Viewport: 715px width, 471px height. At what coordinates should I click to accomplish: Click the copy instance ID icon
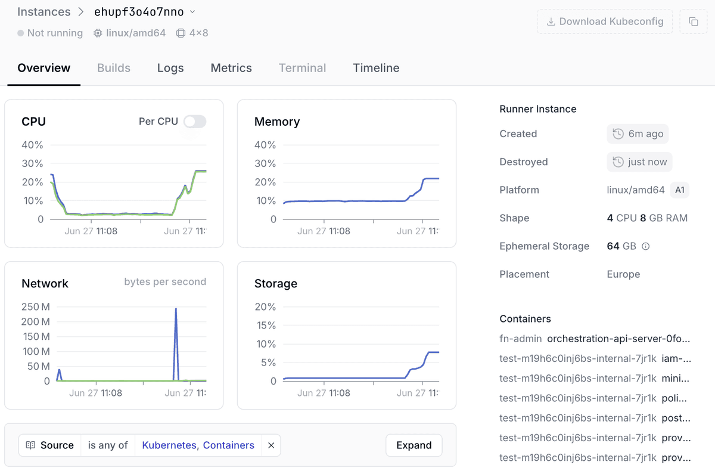tap(693, 21)
